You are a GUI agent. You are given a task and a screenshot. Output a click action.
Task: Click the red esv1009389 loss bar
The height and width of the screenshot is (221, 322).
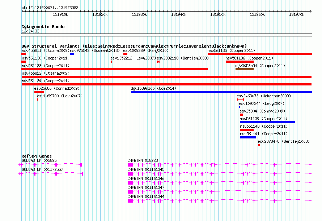pyautogui.click(x=125, y=54)
